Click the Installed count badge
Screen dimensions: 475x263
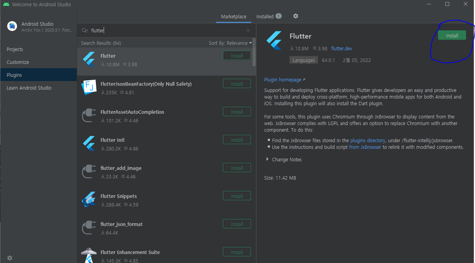pyautogui.click(x=279, y=16)
